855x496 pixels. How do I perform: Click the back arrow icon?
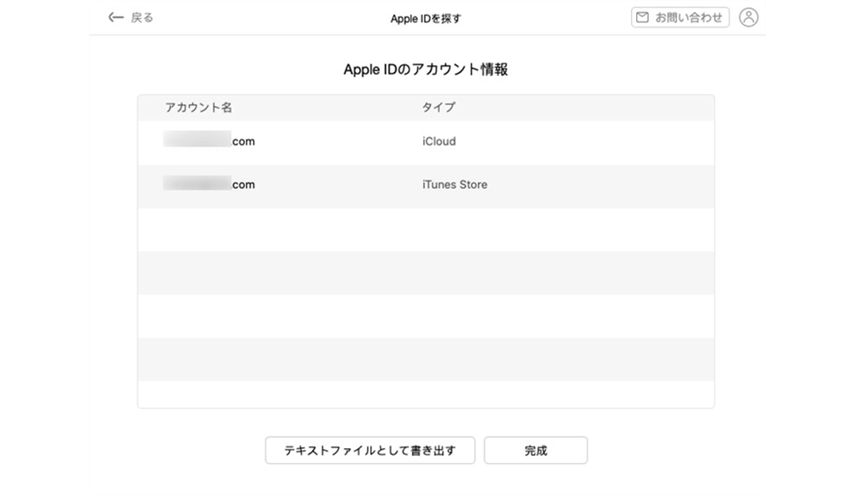[115, 17]
